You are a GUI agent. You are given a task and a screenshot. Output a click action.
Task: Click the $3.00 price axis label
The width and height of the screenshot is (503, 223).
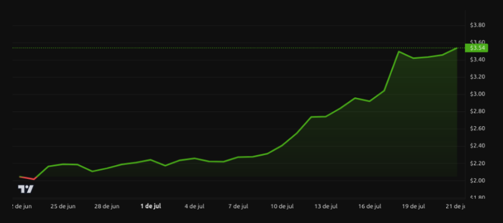point(478,94)
